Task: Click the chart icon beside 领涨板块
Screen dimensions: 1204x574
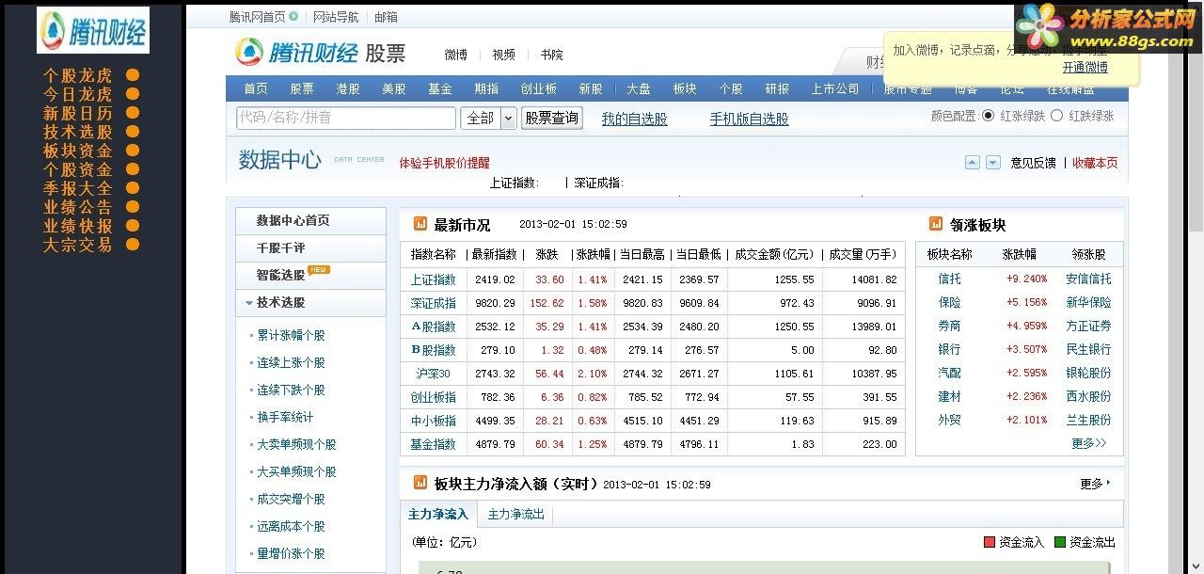Action: tap(936, 224)
